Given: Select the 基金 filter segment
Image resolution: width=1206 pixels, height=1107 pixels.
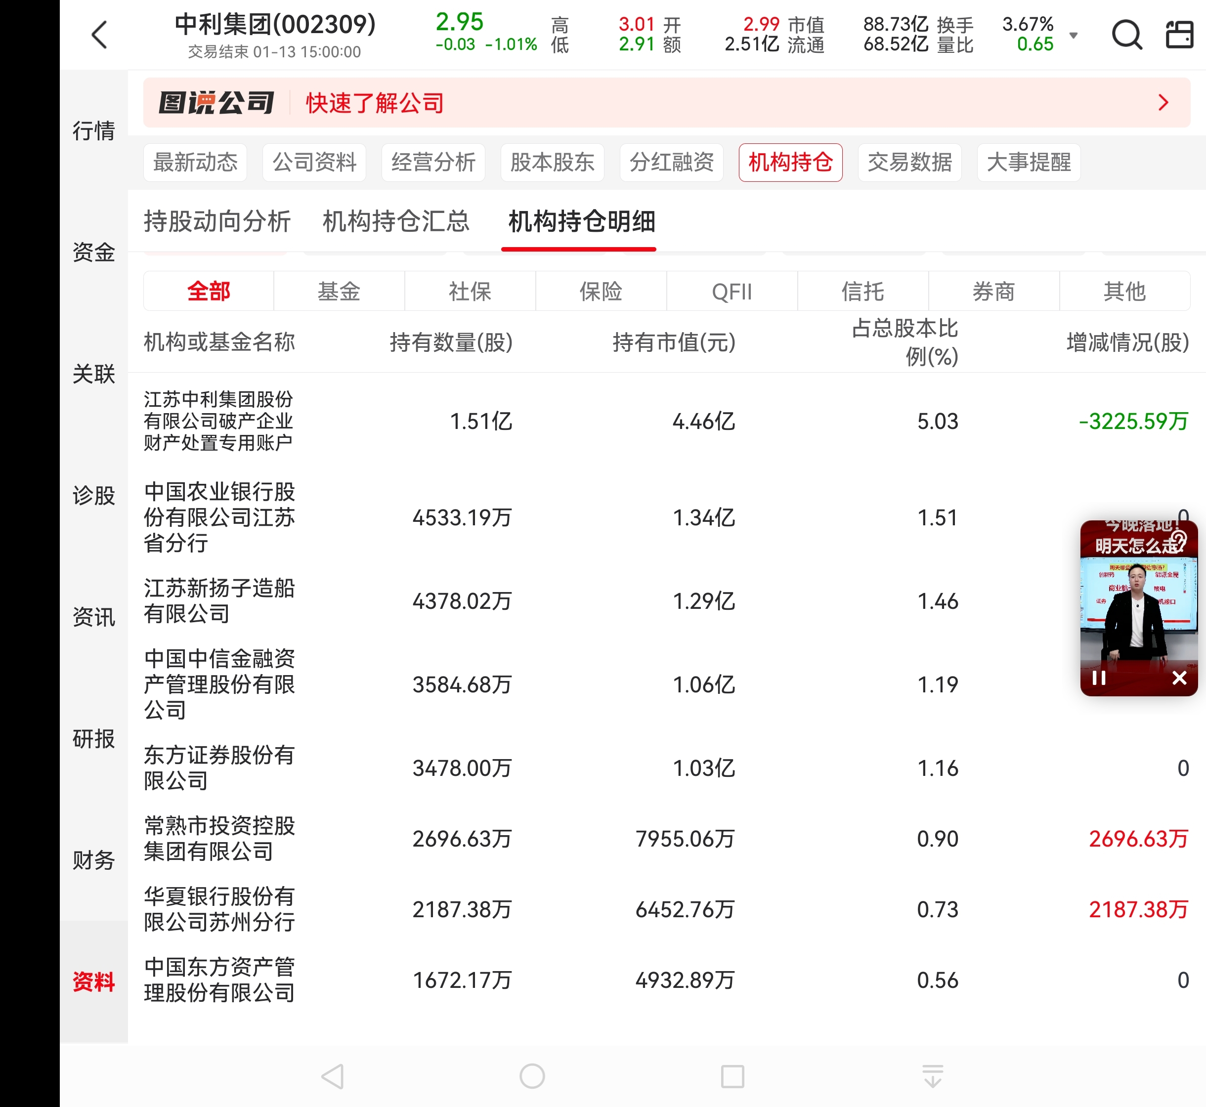Looking at the screenshot, I should (339, 291).
